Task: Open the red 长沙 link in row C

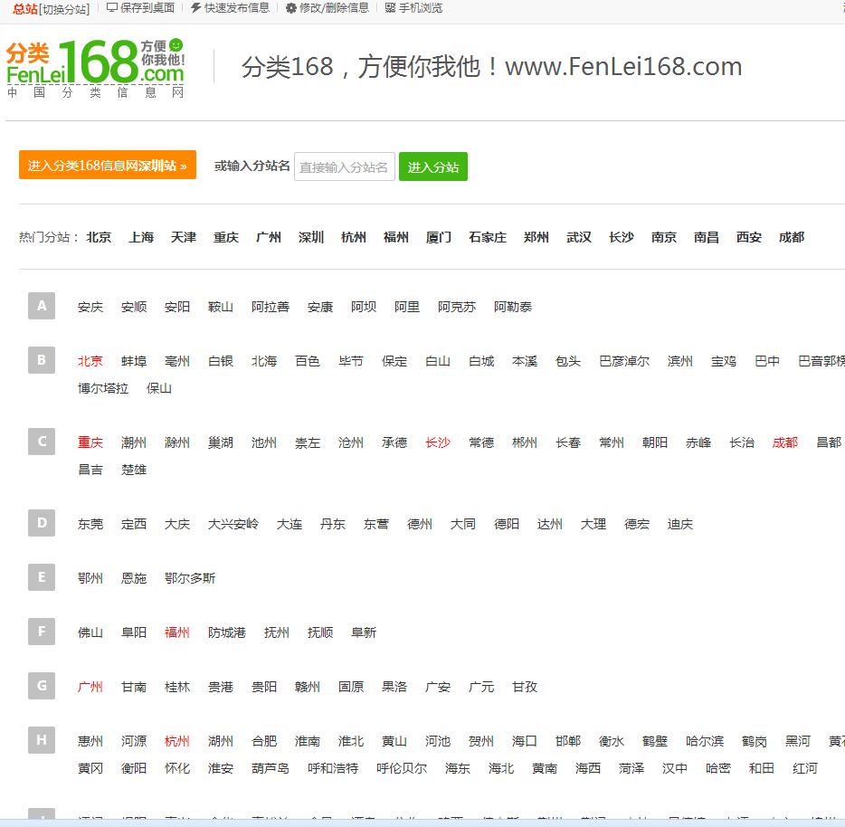Action: point(438,442)
